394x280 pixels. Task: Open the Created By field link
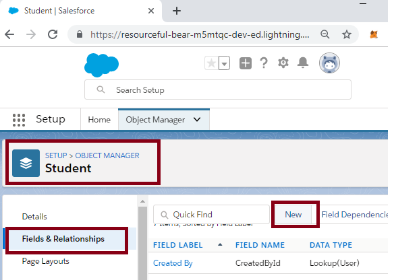pyautogui.click(x=173, y=263)
